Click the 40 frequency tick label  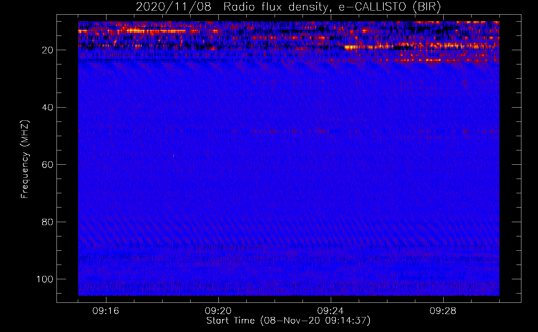point(48,108)
